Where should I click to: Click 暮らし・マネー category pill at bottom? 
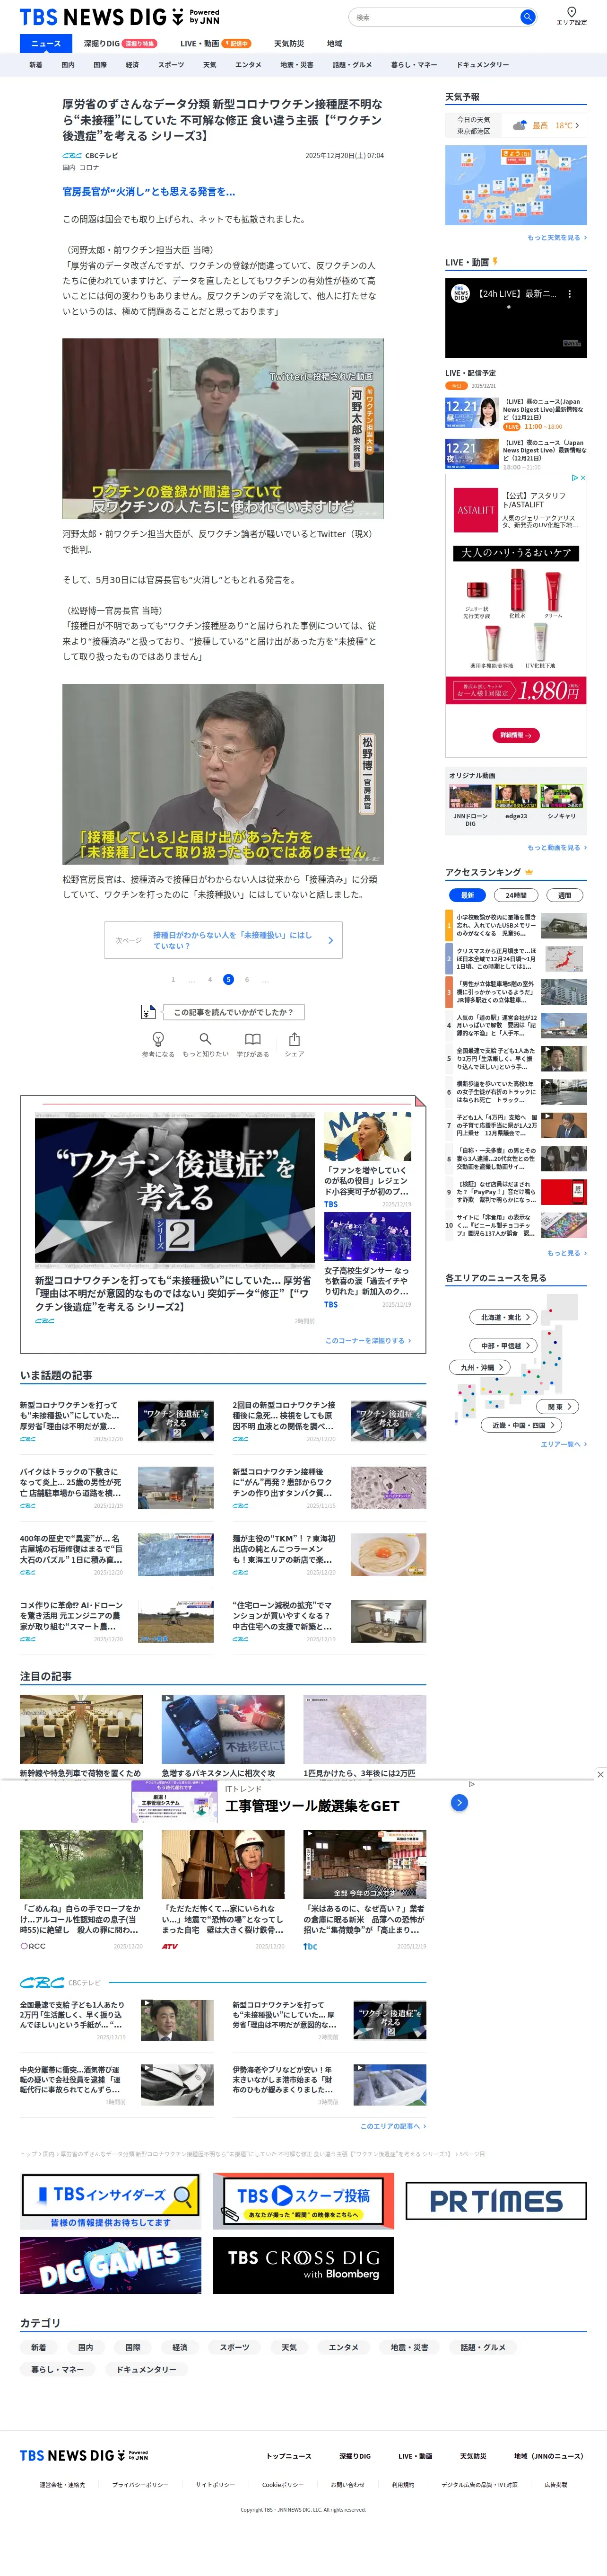point(58,2369)
